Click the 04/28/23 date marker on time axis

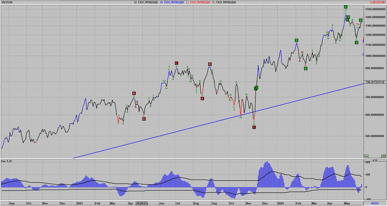[x=142, y=203]
